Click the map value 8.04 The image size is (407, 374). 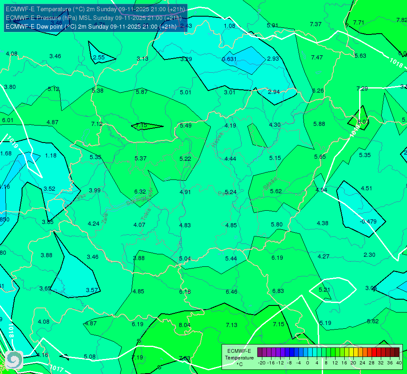(185, 325)
